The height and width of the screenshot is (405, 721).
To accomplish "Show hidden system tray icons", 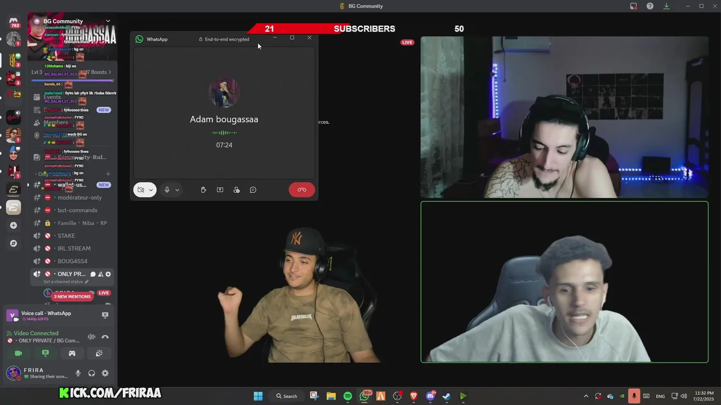I will [x=586, y=396].
